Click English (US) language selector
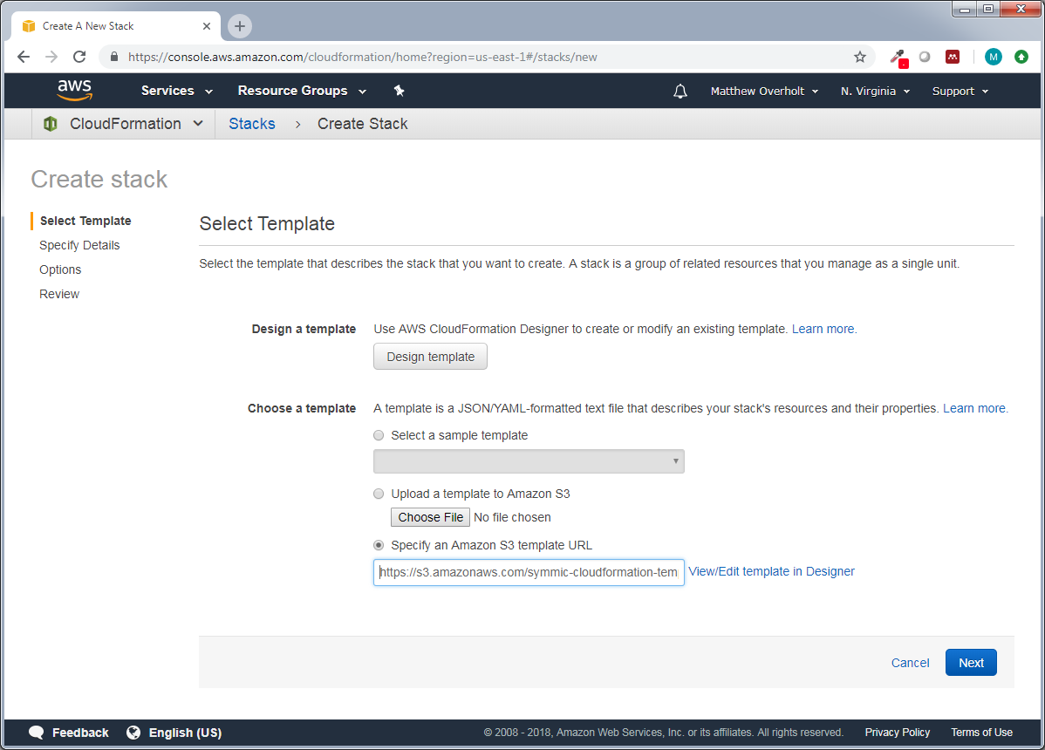The height and width of the screenshot is (750, 1045). (185, 732)
